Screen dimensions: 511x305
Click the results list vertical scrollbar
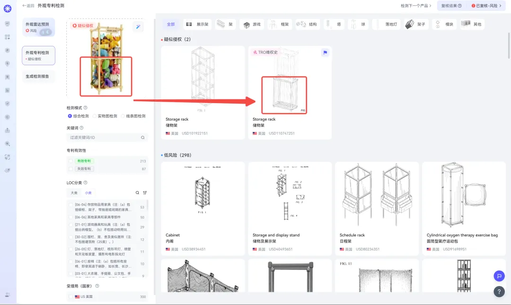(x=508, y=45)
